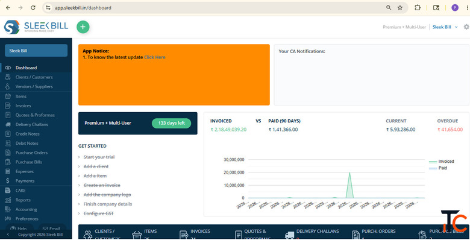Click the Clients / Customers sidebar icon

click(8, 77)
